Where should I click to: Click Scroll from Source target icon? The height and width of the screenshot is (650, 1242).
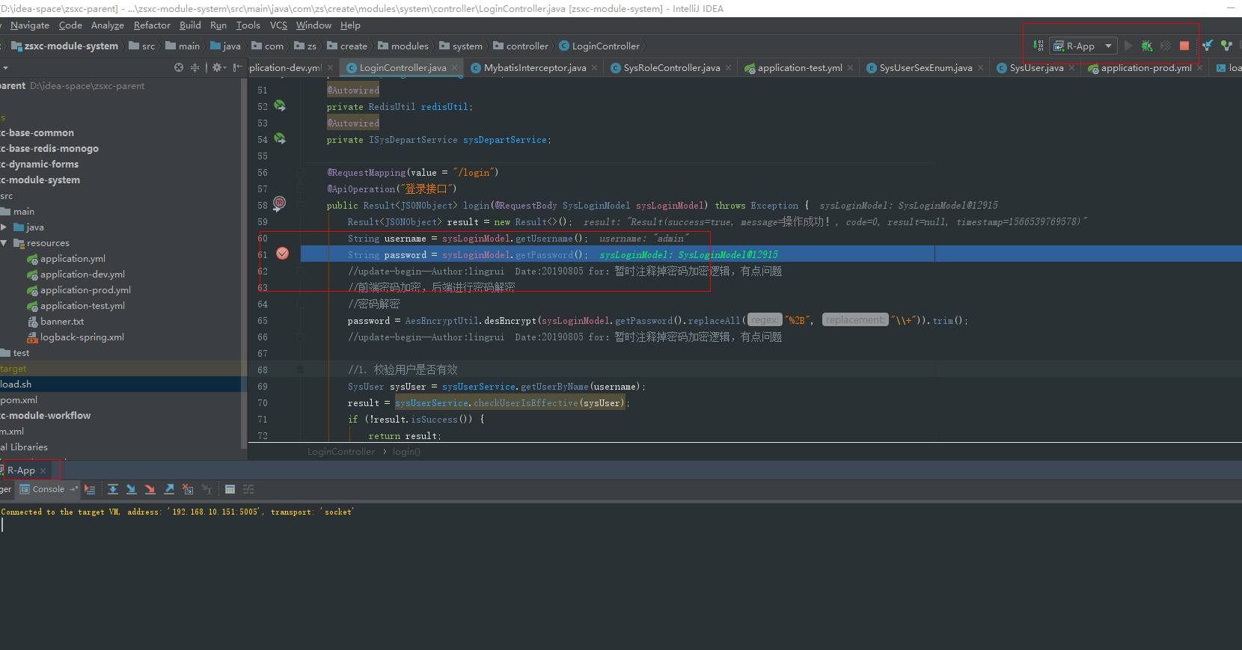coord(179,67)
